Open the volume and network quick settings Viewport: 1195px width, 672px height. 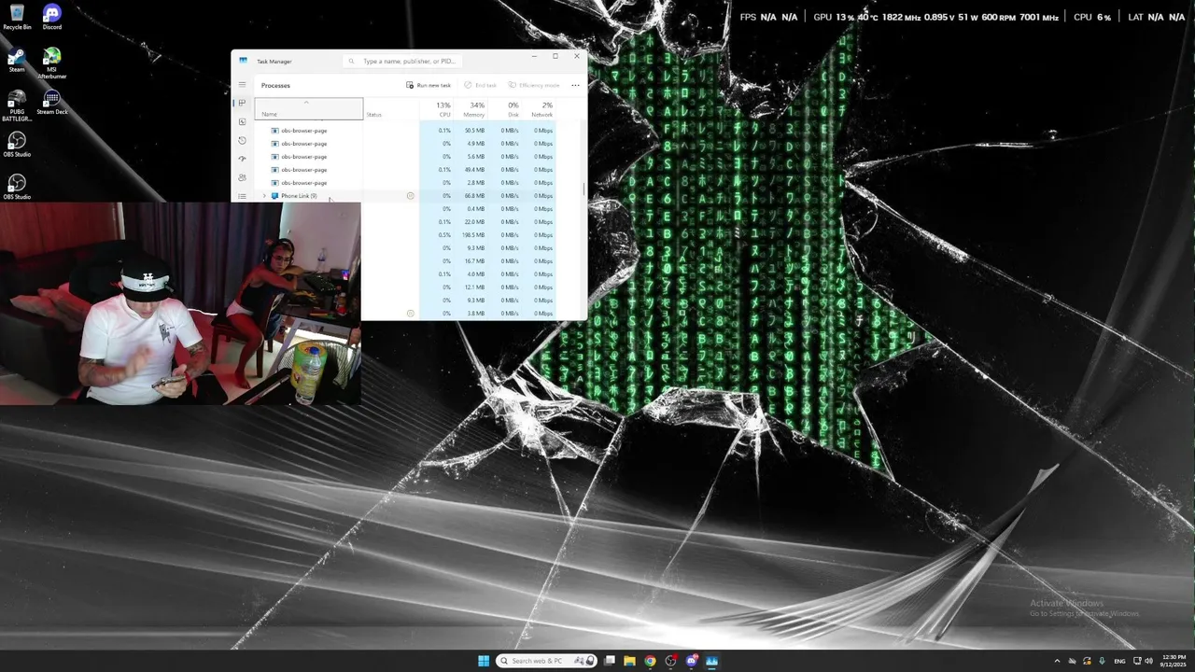pyautogui.click(x=1142, y=661)
